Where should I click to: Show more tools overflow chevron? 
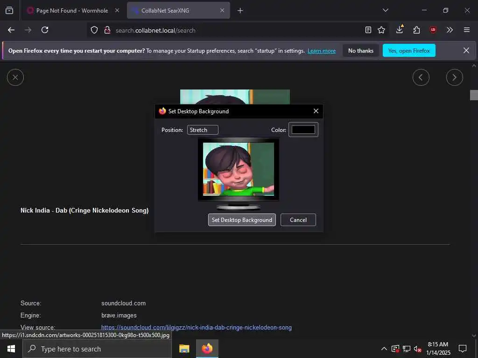tap(450, 30)
